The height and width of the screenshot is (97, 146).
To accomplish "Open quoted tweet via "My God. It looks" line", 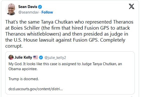I will click(65, 64).
